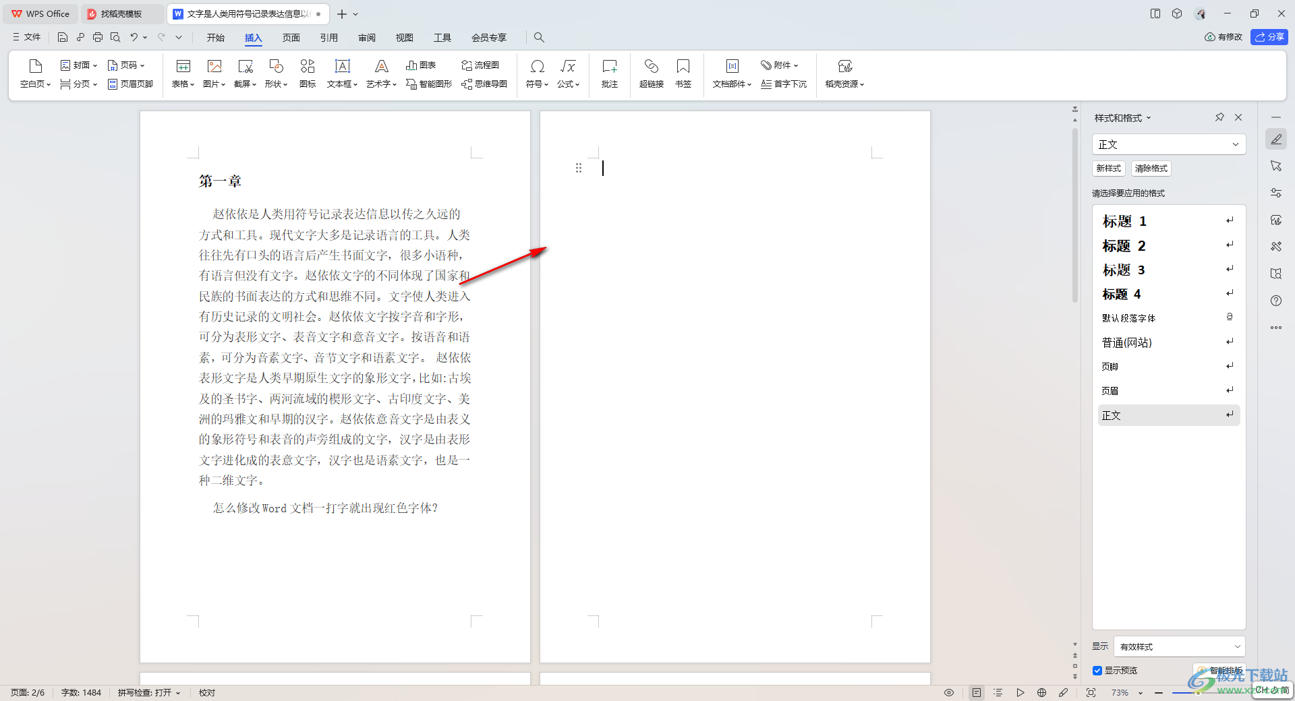
Task: Click the 页眉页脚 header footer tool
Action: coord(131,84)
